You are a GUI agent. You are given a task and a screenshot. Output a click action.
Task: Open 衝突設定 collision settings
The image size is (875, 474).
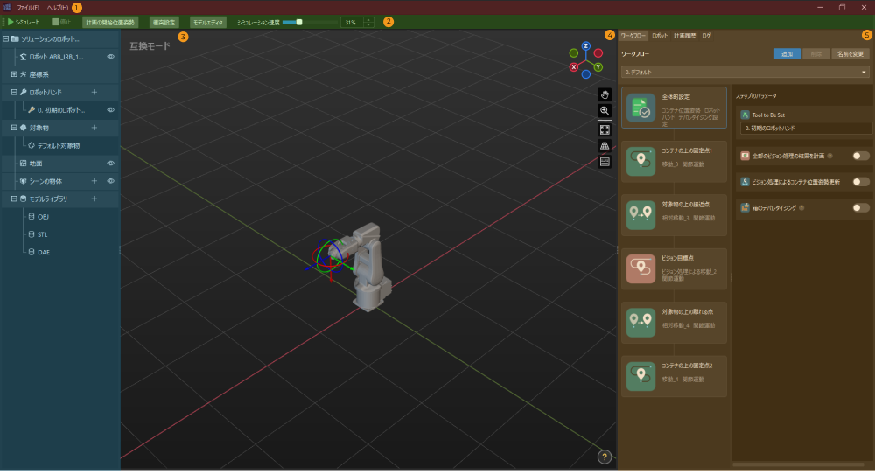point(164,23)
